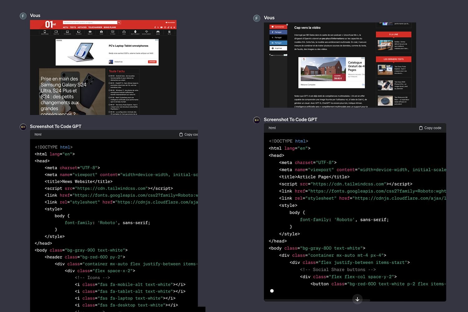The height and width of the screenshot is (312, 468).
Task: Click the 01net logo in the screenshot
Action: [50, 24]
